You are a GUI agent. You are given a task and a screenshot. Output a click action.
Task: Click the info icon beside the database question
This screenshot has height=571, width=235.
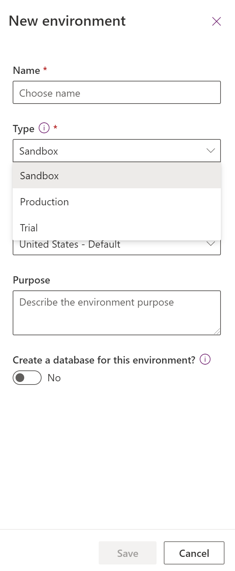205,359
